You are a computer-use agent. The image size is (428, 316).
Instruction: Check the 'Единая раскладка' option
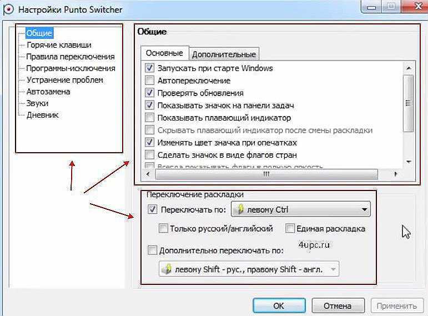[x=290, y=228]
